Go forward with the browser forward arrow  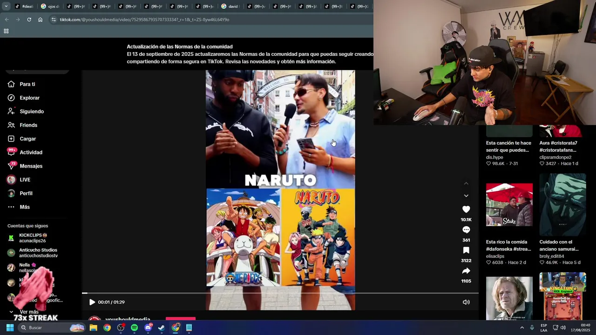18,20
